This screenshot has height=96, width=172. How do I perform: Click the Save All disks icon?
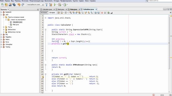click(14, 5)
